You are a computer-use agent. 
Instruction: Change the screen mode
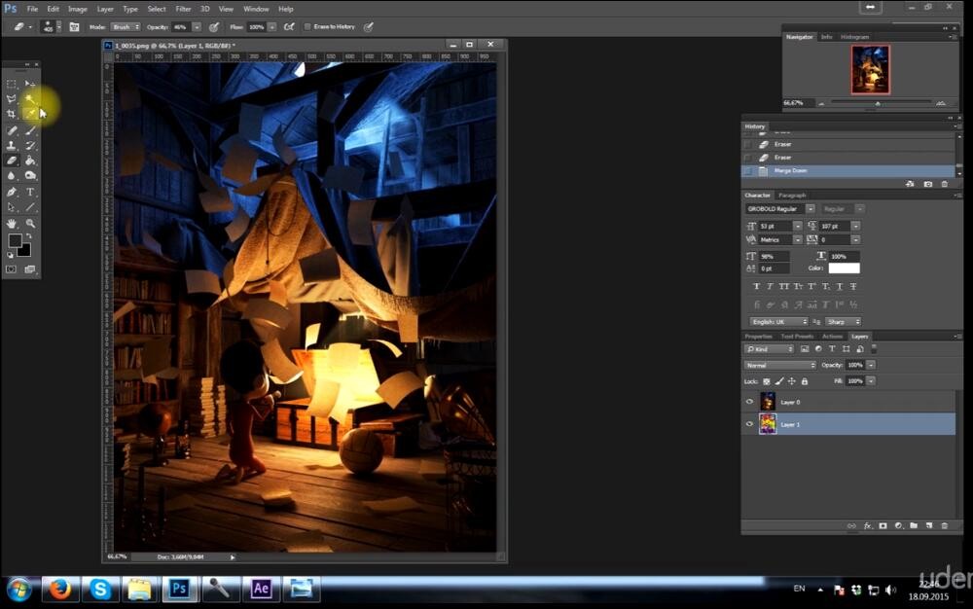(x=30, y=269)
